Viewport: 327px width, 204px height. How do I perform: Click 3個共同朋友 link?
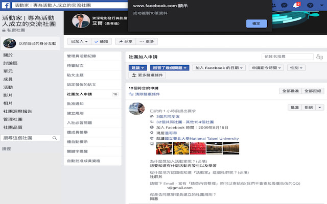[x=168, y=117]
